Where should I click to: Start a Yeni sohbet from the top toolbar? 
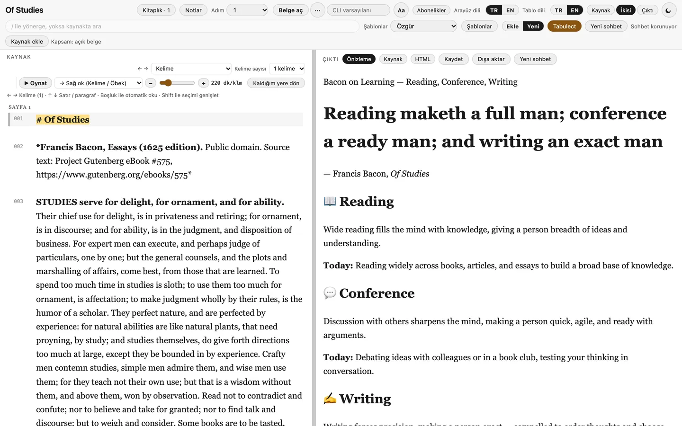[606, 26]
